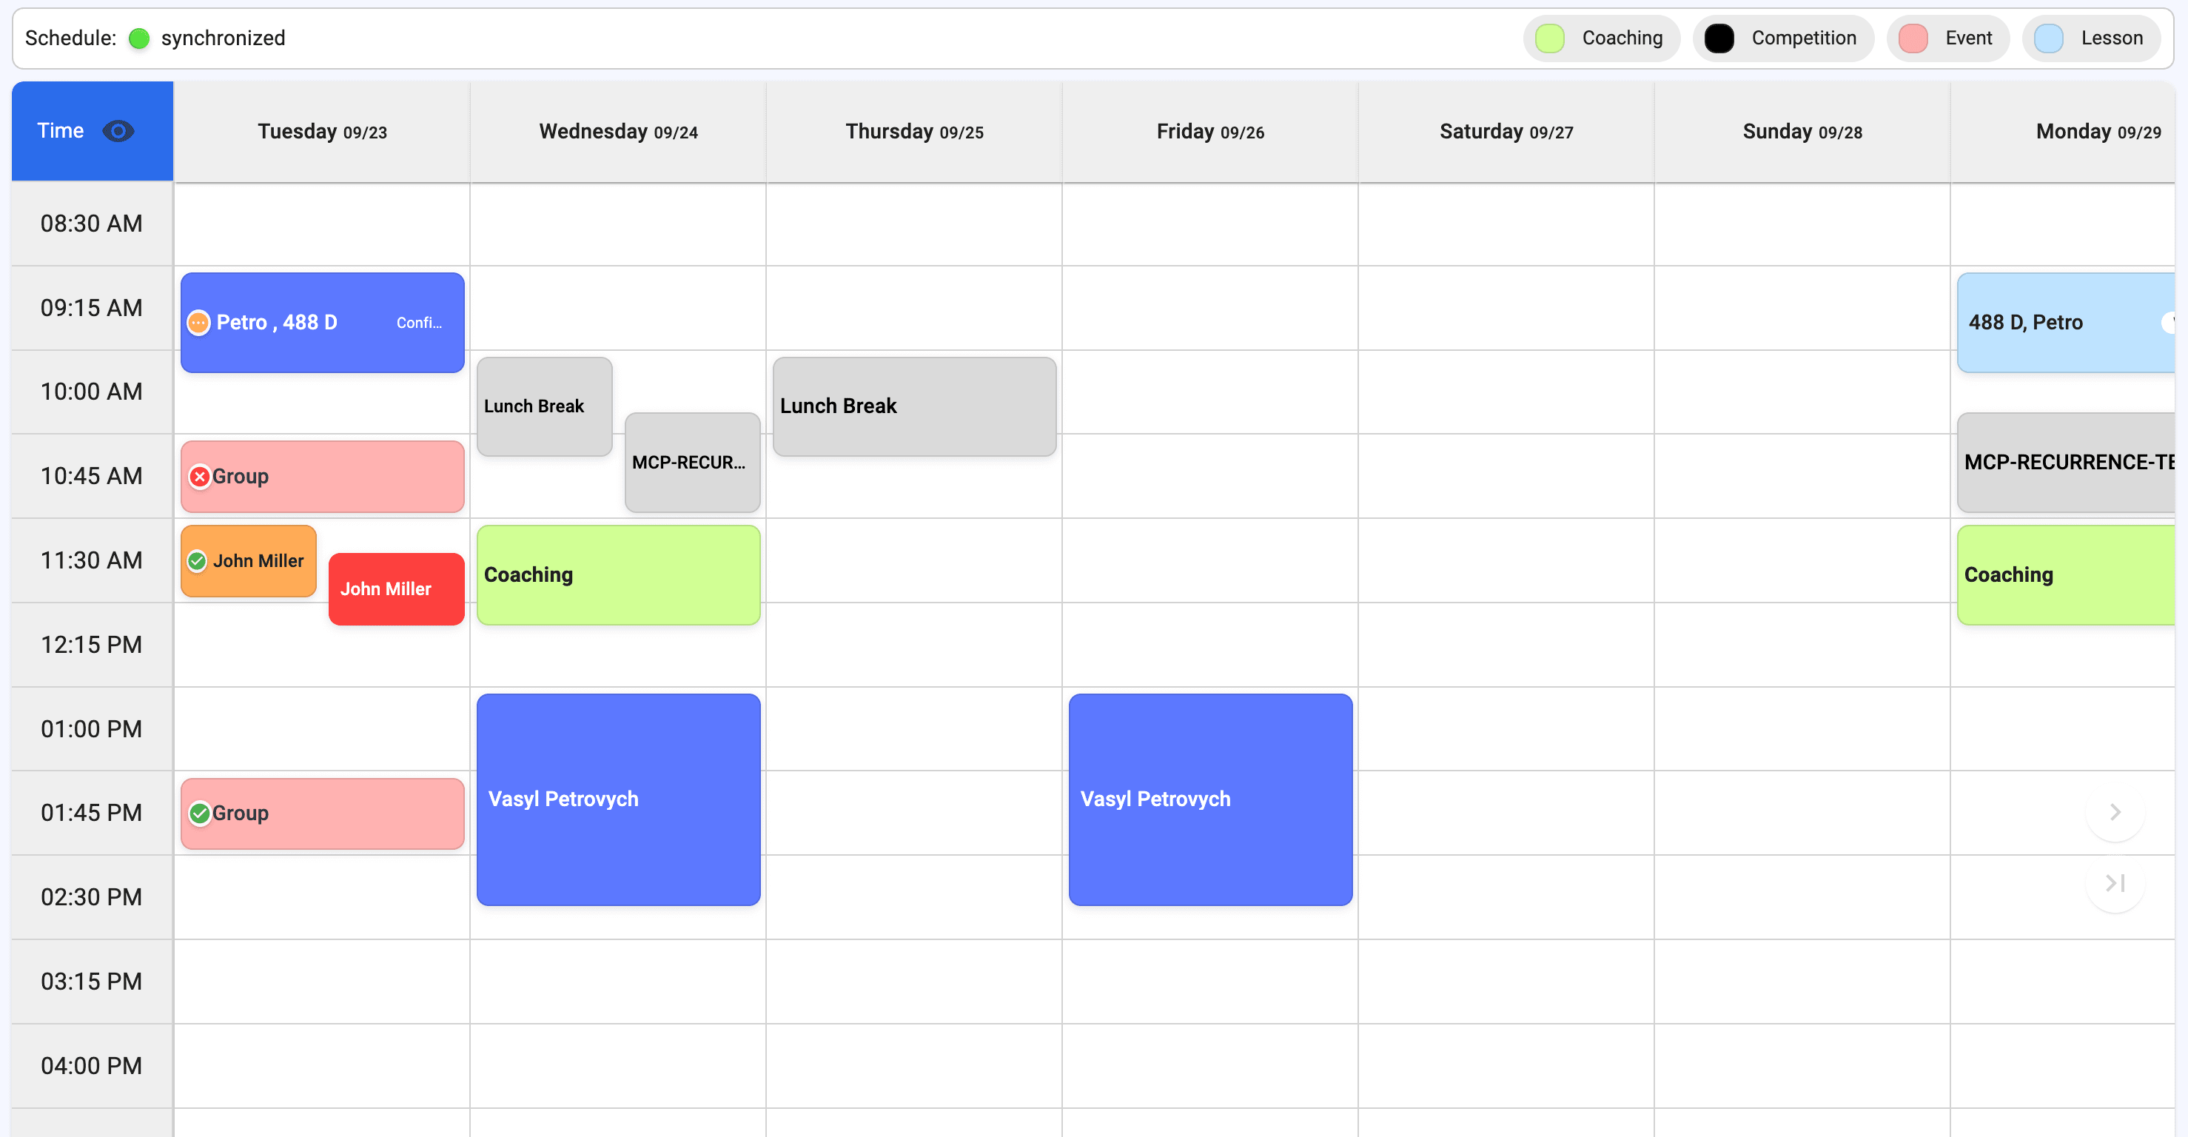
Task: Toggle the Competition filter chip
Action: (1782, 38)
